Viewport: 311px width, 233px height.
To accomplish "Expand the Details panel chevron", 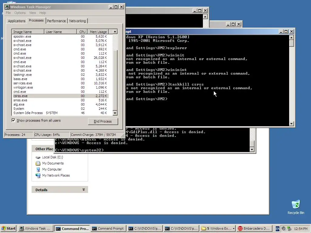I will point(84,190).
